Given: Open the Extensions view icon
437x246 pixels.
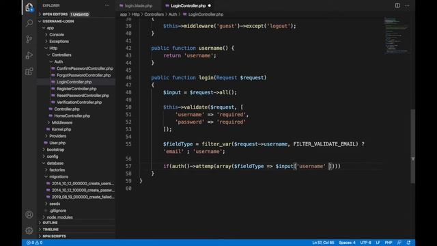Looking at the screenshot, I should coord(29,71).
